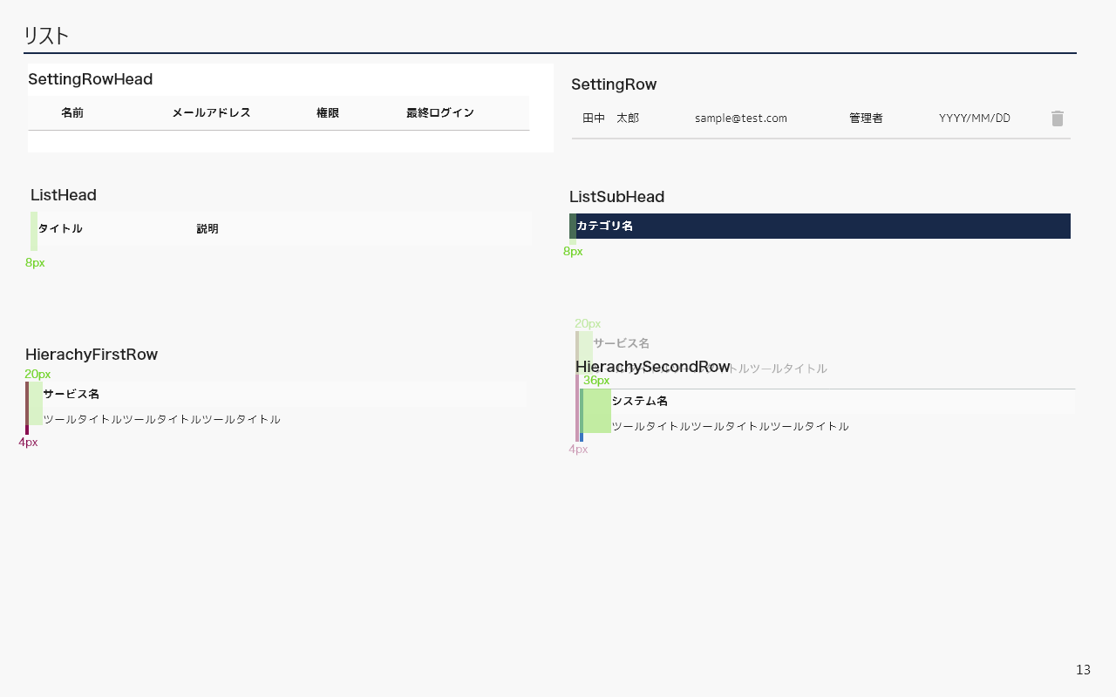This screenshot has height=697, width=1116.
Task: Select the 名前 column header
Action: (72, 113)
